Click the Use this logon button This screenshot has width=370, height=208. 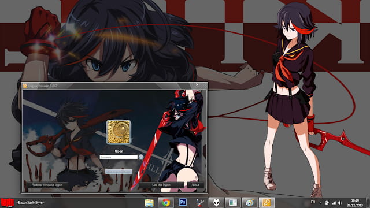pos(161,185)
